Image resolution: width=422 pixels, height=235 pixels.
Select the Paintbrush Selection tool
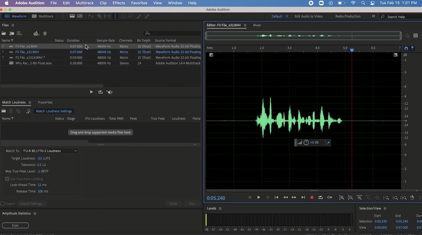pyautogui.click(x=139, y=16)
